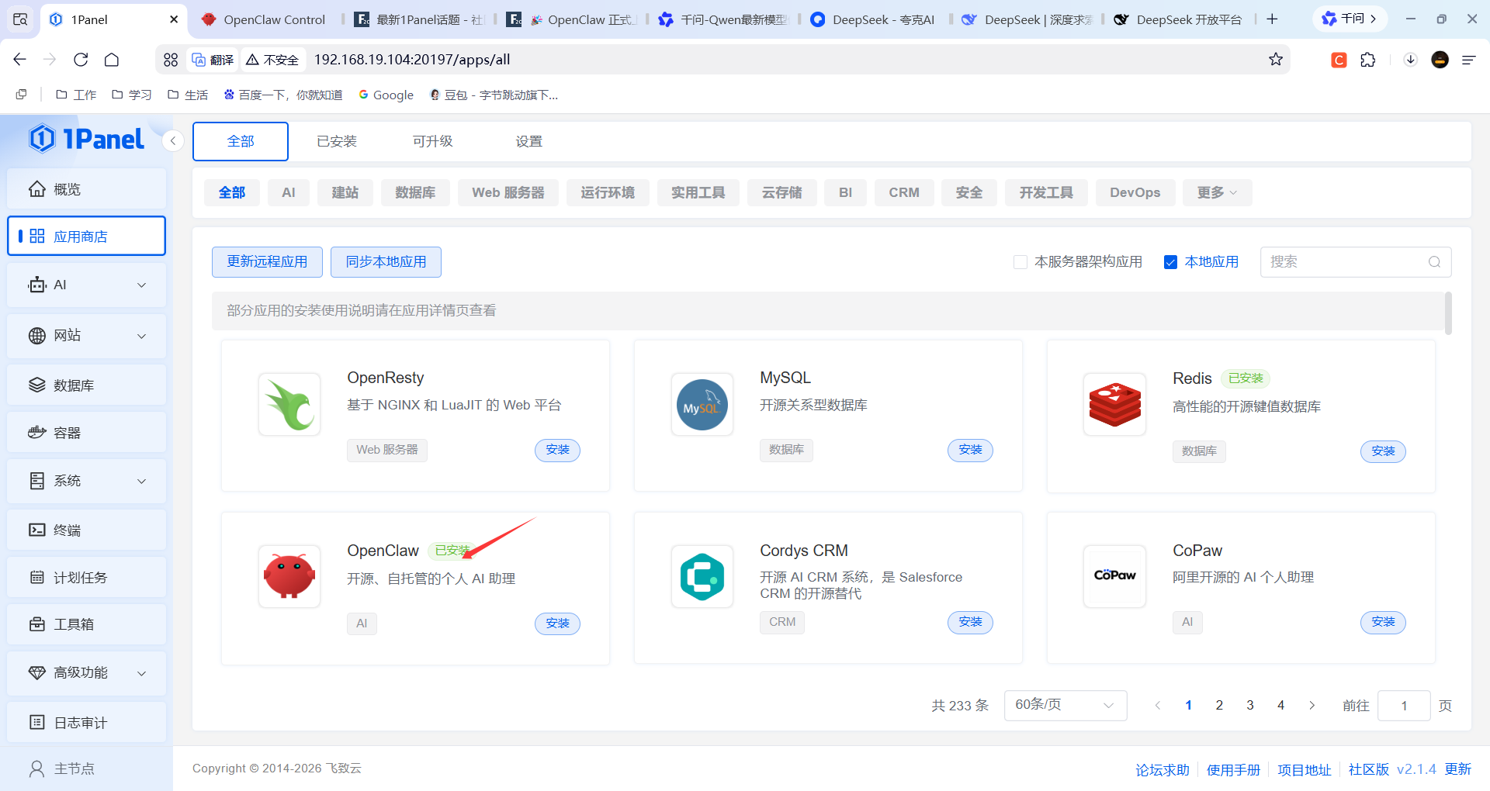Open the 计划任务 scheduled tasks section
This screenshot has height=791, width=1490.
point(75,577)
